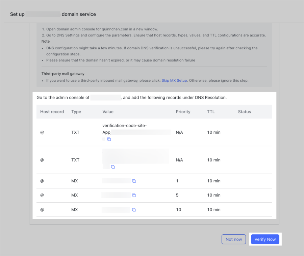Click the Not now button

tap(233, 239)
